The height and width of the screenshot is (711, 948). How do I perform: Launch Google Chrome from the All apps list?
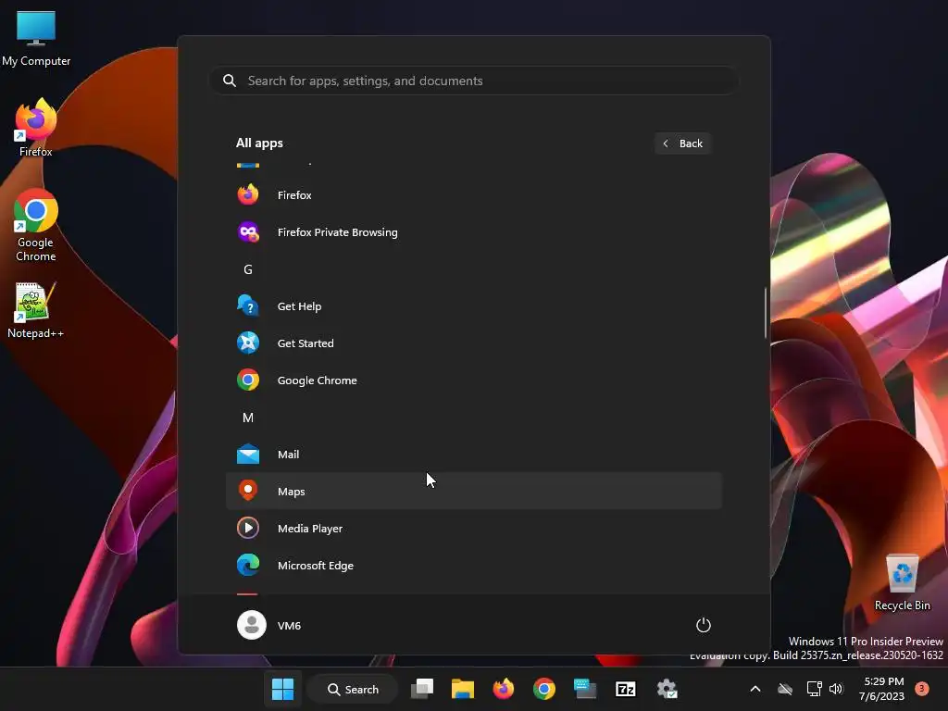coord(473,380)
